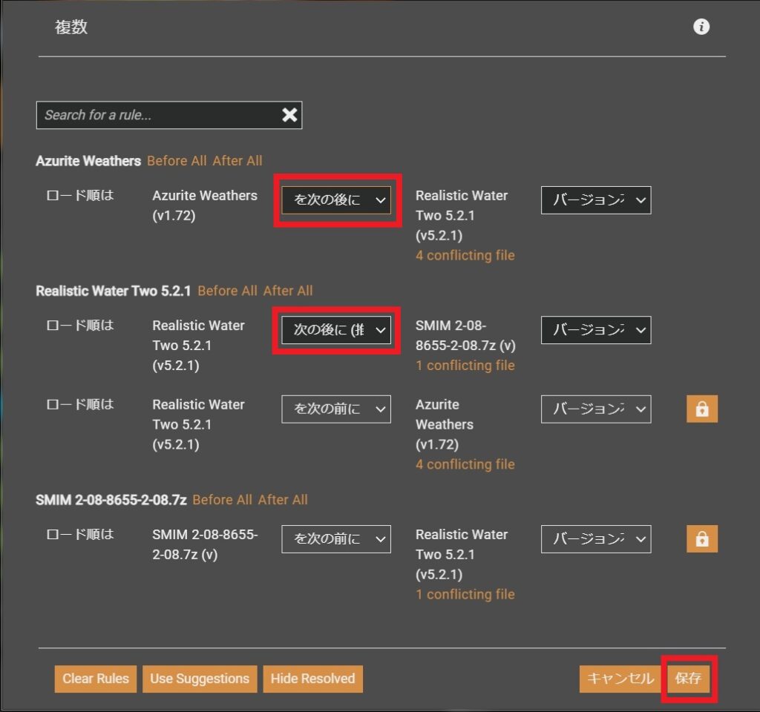Open the order dropdown in the SMIM rule row
This screenshot has height=712, width=760.
[336, 538]
